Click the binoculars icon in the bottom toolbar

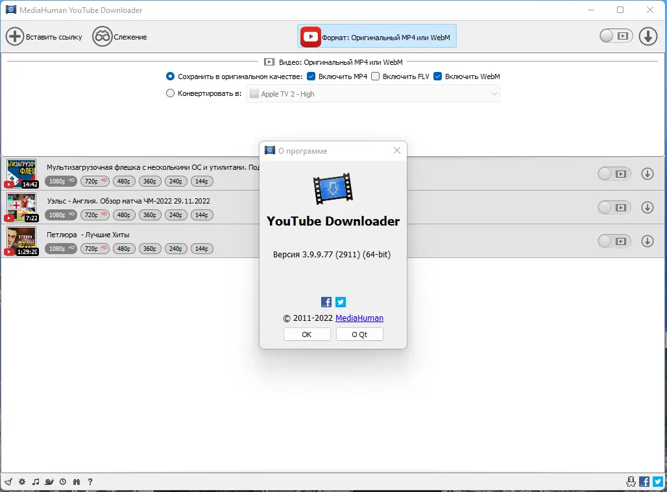pos(77,482)
